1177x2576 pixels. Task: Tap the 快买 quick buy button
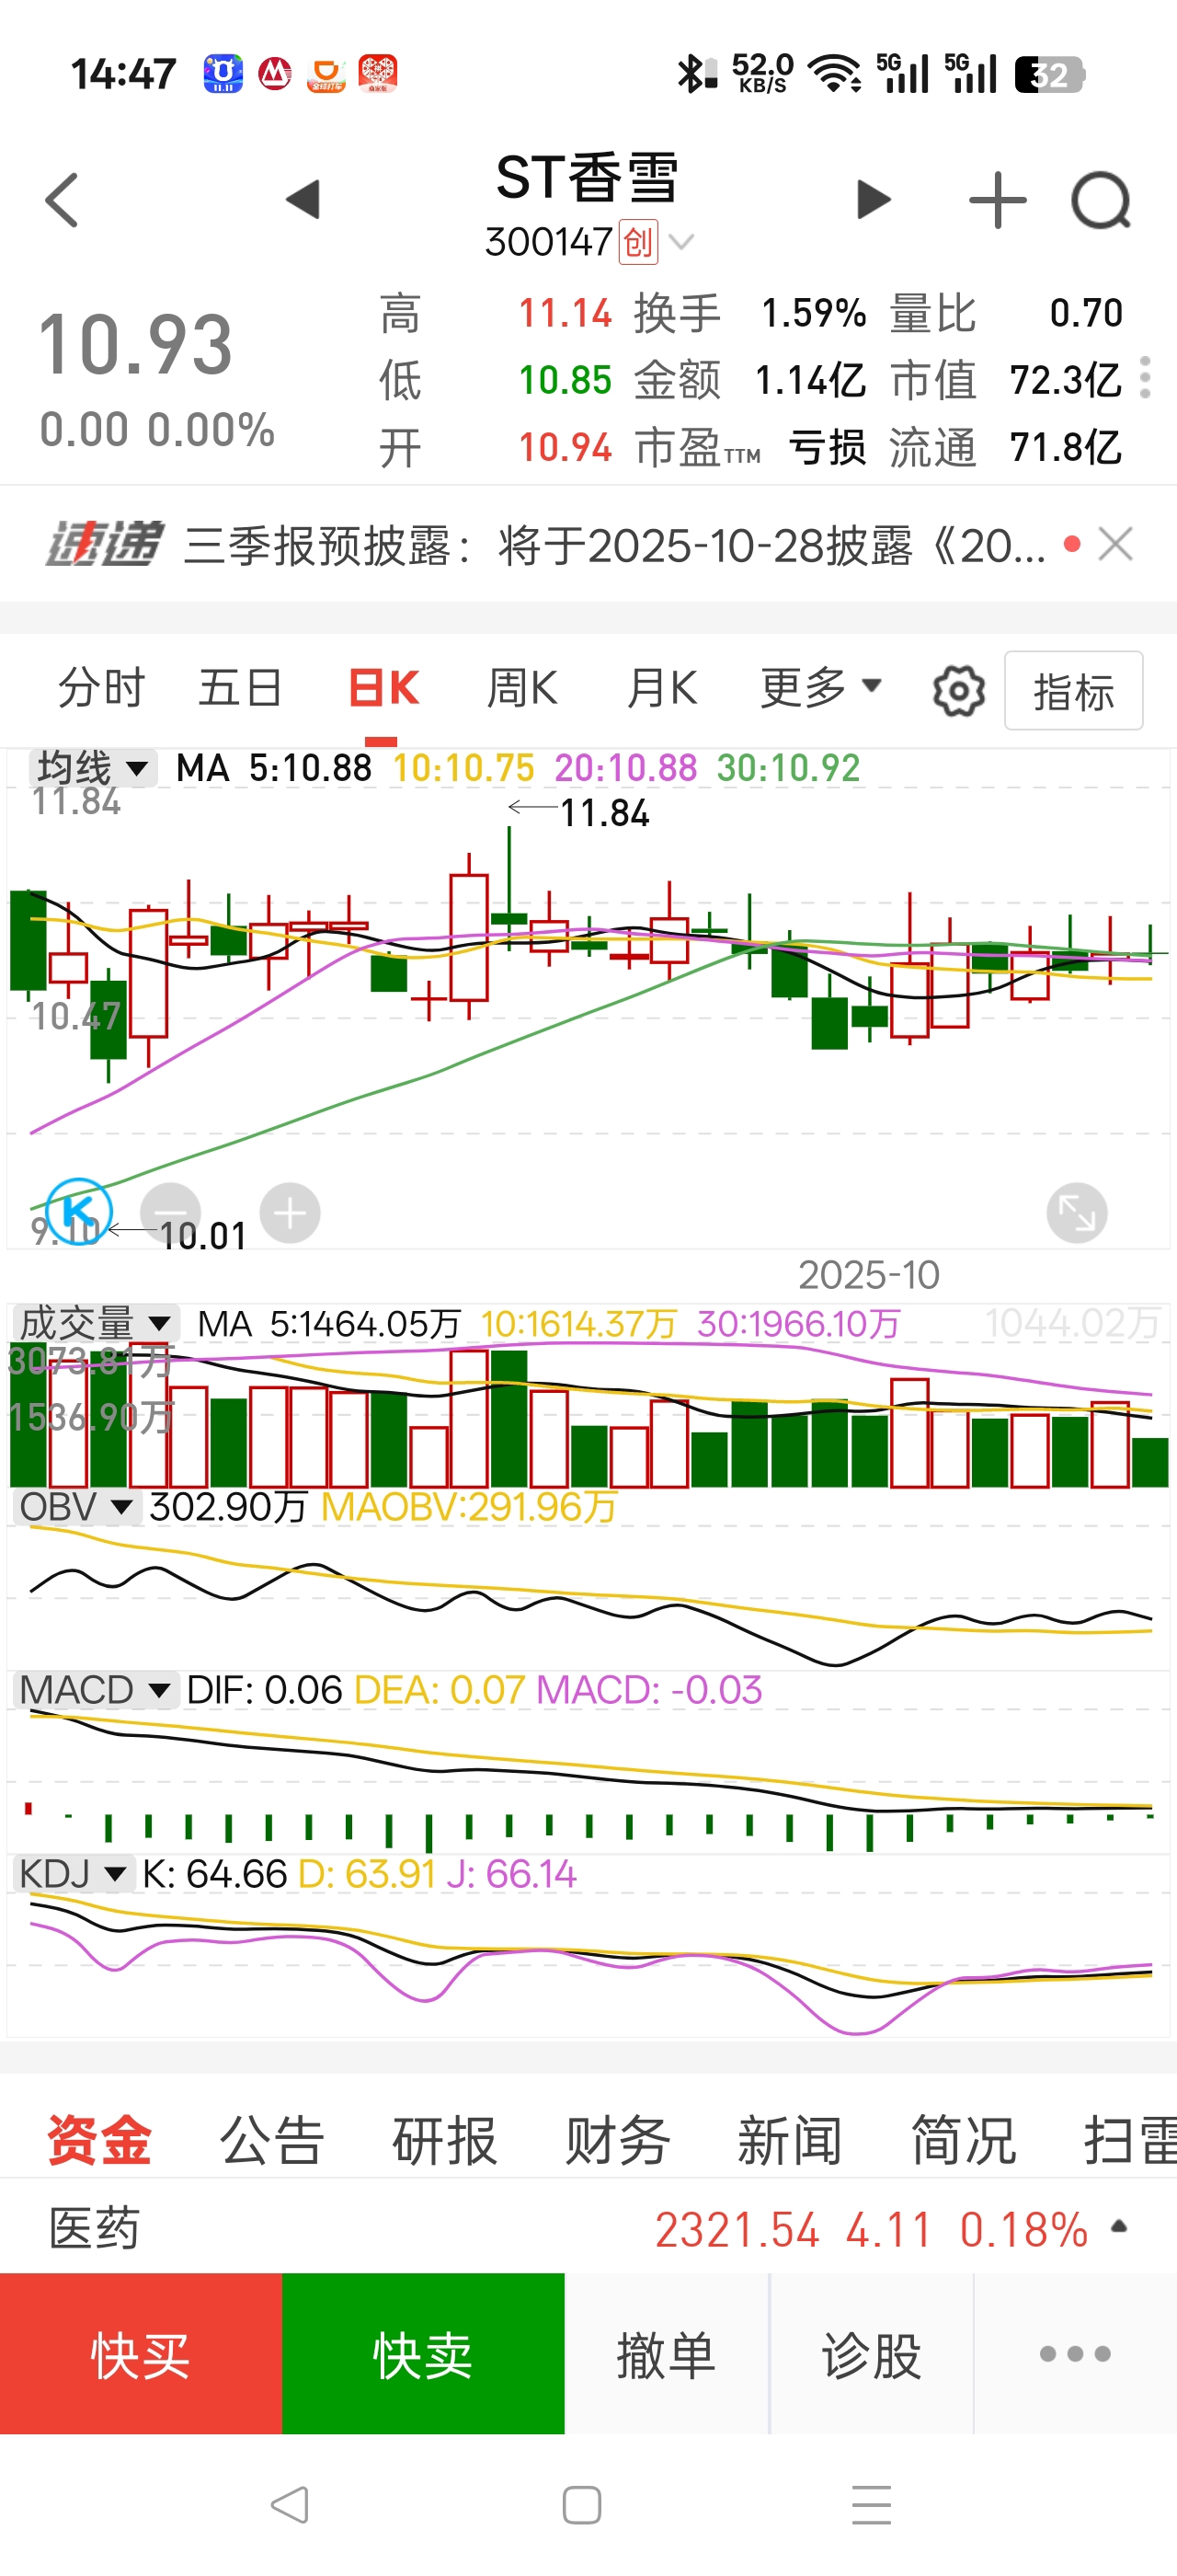pyautogui.click(x=141, y=2353)
